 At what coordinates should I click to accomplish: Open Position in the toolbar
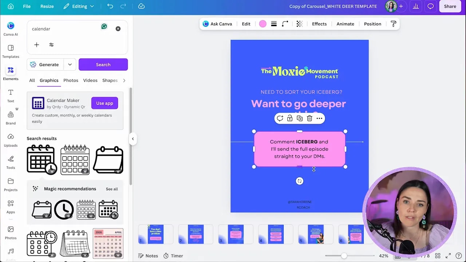[372, 24]
